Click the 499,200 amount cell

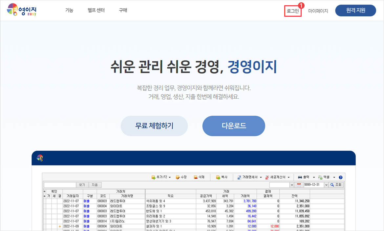click(x=245, y=211)
